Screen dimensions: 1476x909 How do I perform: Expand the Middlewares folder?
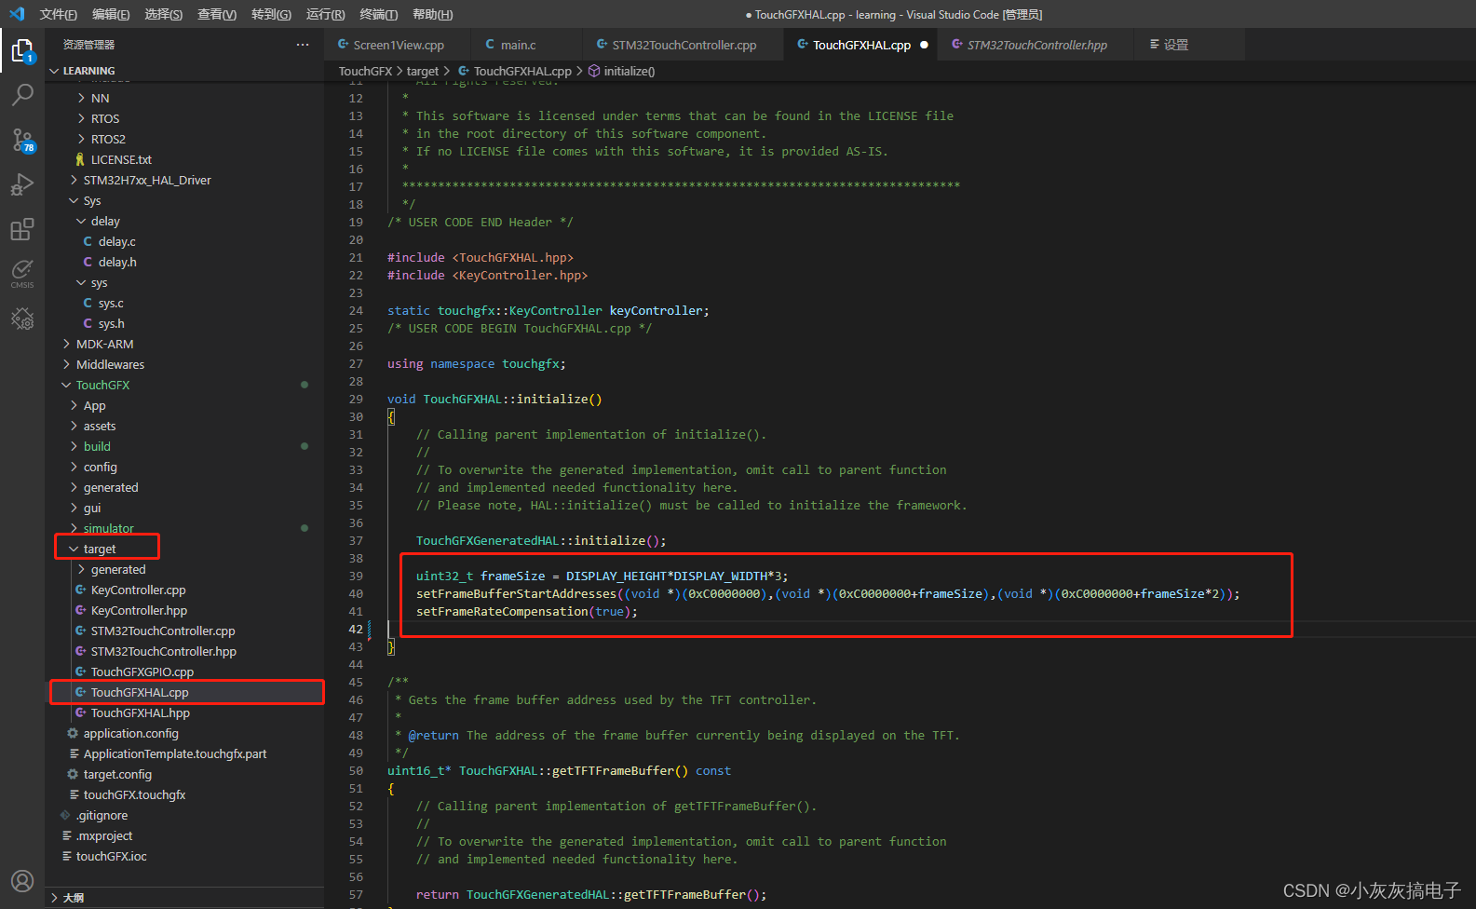tap(110, 364)
